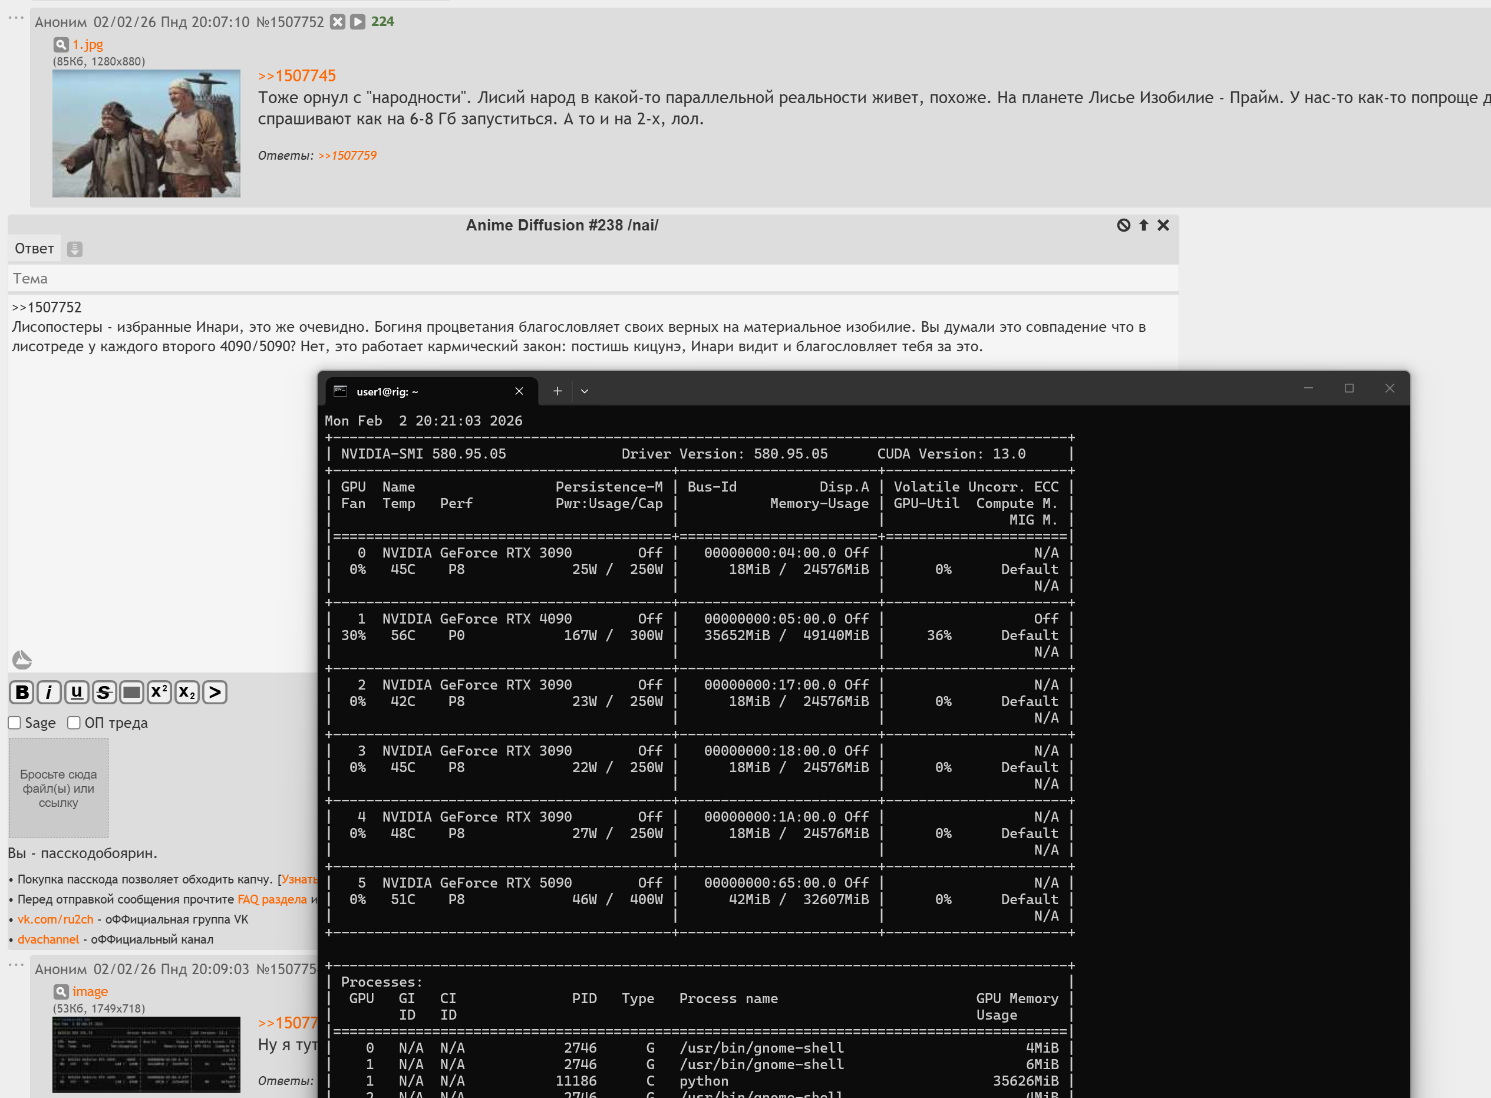The height and width of the screenshot is (1098, 1491).
Task: Apply bold formatting with B button
Action: 22,693
